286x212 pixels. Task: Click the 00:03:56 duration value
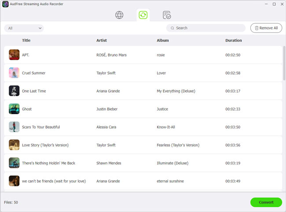point(233,145)
